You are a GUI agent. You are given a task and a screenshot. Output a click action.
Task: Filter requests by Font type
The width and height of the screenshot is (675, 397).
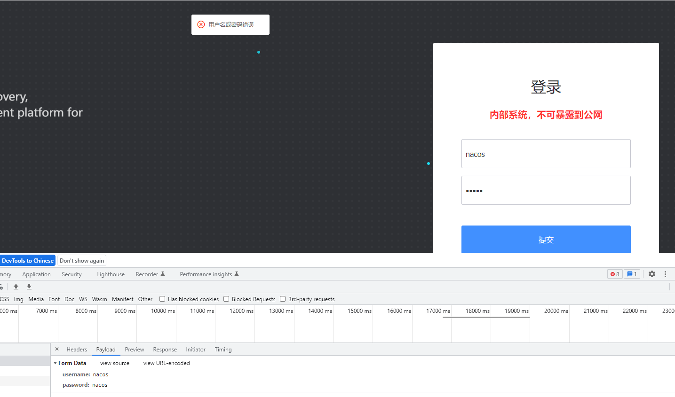pos(54,299)
